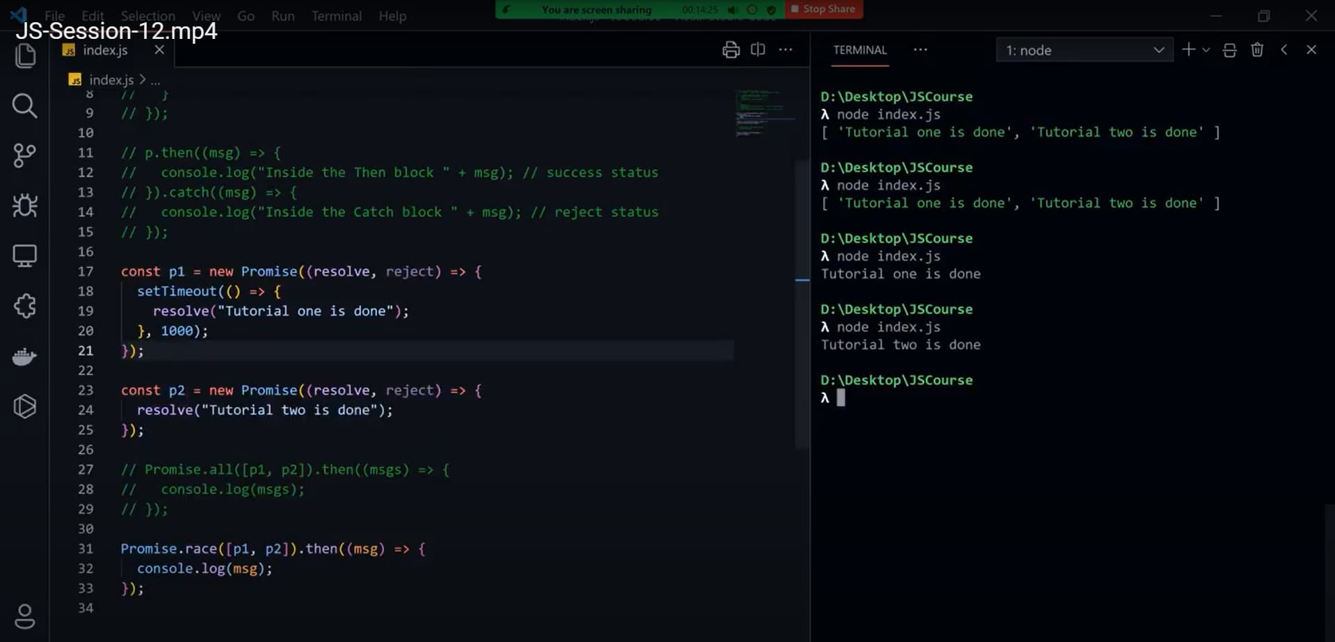Open the '1: node' terminal dropdown
This screenshot has width=1335, height=642.
pyautogui.click(x=1084, y=50)
